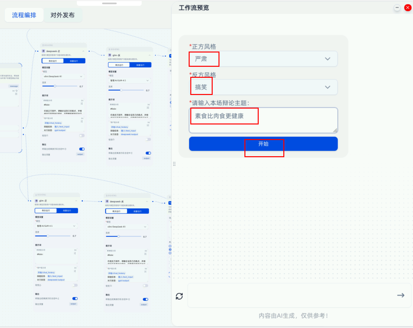Insert variable into glm-正 user prompt
Viewport: 413px width, 328px height.
pyautogui.click(x=75, y=268)
